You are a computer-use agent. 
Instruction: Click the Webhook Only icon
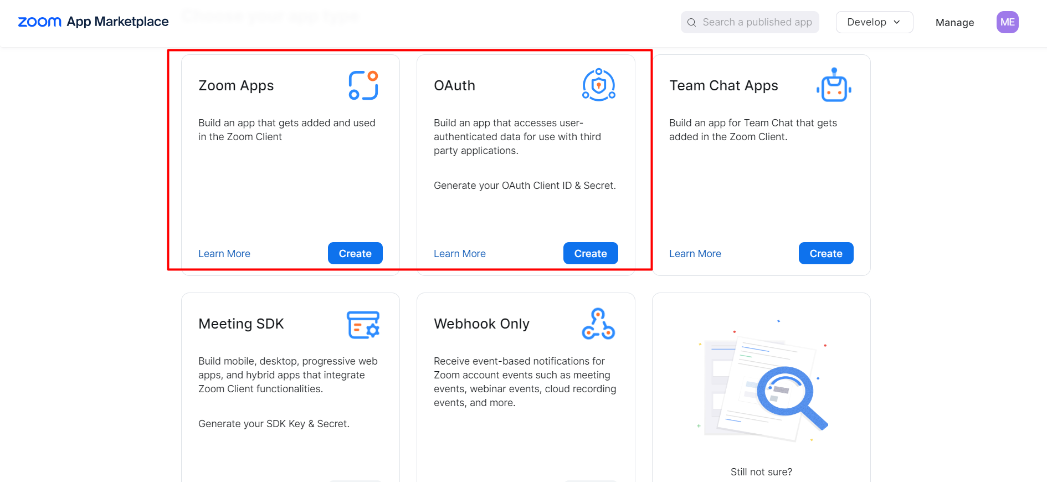point(598,324)
